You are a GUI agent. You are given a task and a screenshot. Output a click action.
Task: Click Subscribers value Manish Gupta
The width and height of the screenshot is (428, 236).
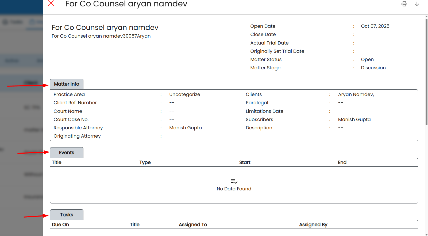click(354, 119)
